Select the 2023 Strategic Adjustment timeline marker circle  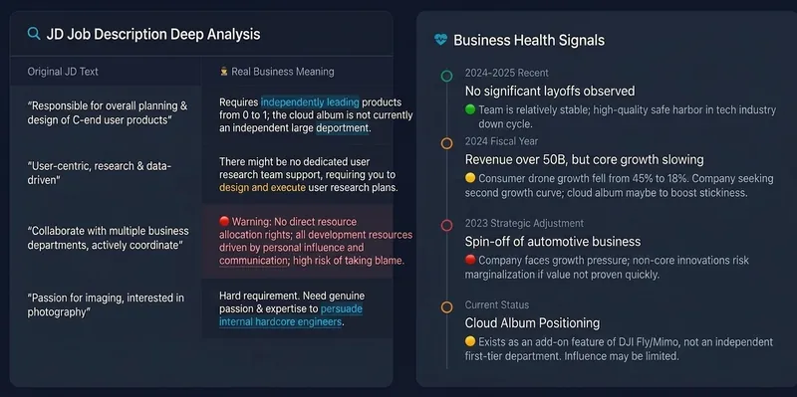446,226
